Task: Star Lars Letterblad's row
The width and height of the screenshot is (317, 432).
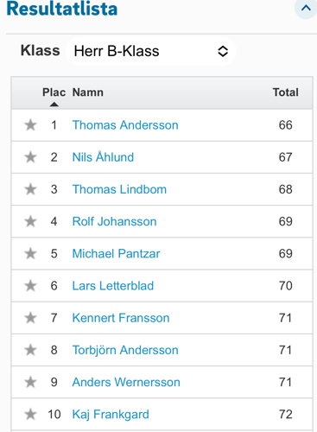Action: [30, 286]
